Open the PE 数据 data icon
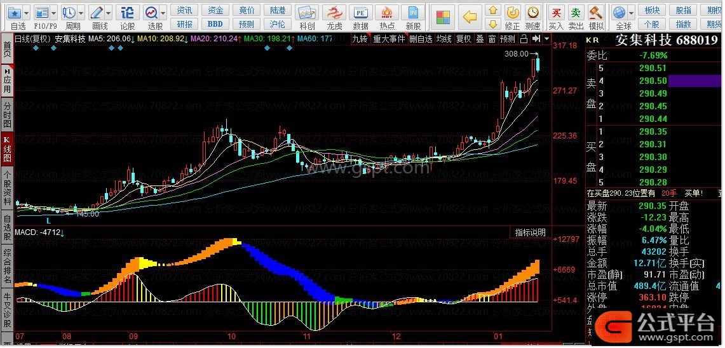This screenshot has height=348, width=725. pos(360,13)
